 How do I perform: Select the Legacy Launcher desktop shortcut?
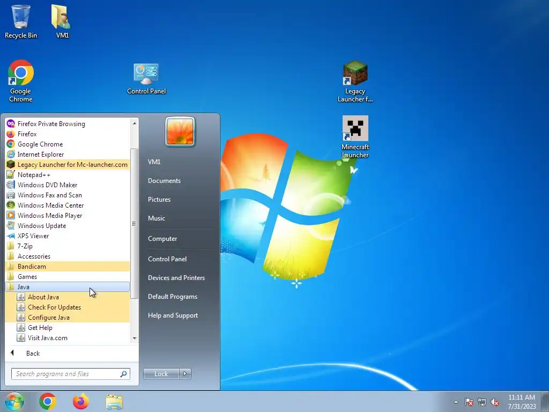coord(355,82)
